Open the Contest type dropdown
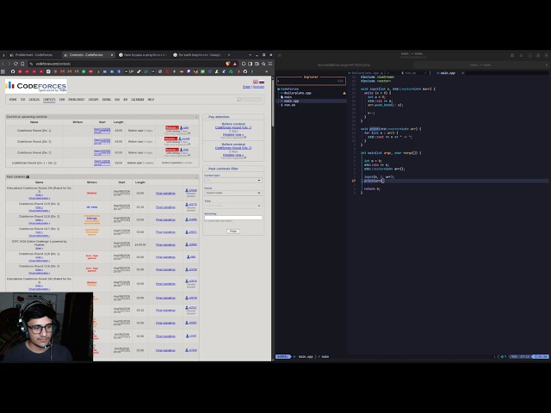551x413 pixels. 233,180
